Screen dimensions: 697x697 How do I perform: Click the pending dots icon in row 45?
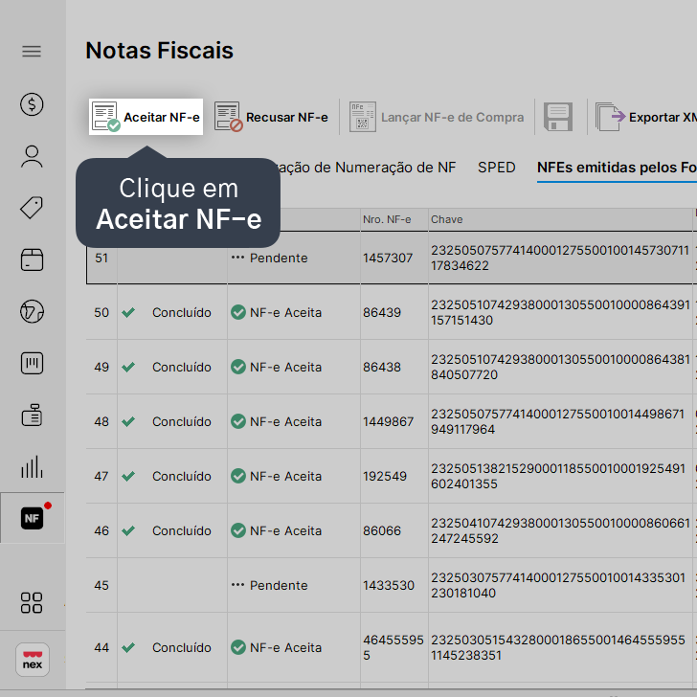[237, 585]
